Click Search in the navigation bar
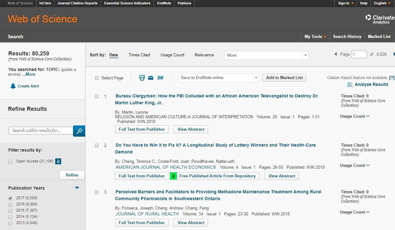 tap(16, 37)
